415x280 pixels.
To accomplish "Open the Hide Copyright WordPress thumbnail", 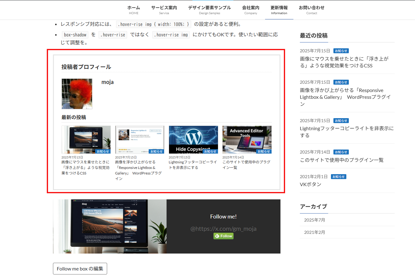I will tap(193, 140).
